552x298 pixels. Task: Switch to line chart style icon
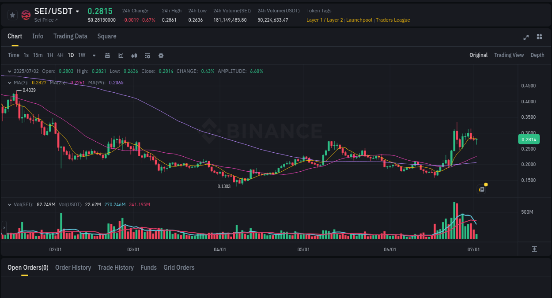(x=121, y=55)
